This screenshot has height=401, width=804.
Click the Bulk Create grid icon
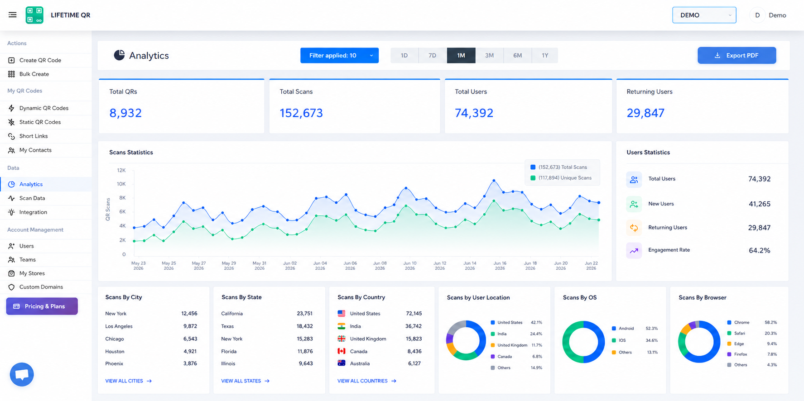(11, 74)
